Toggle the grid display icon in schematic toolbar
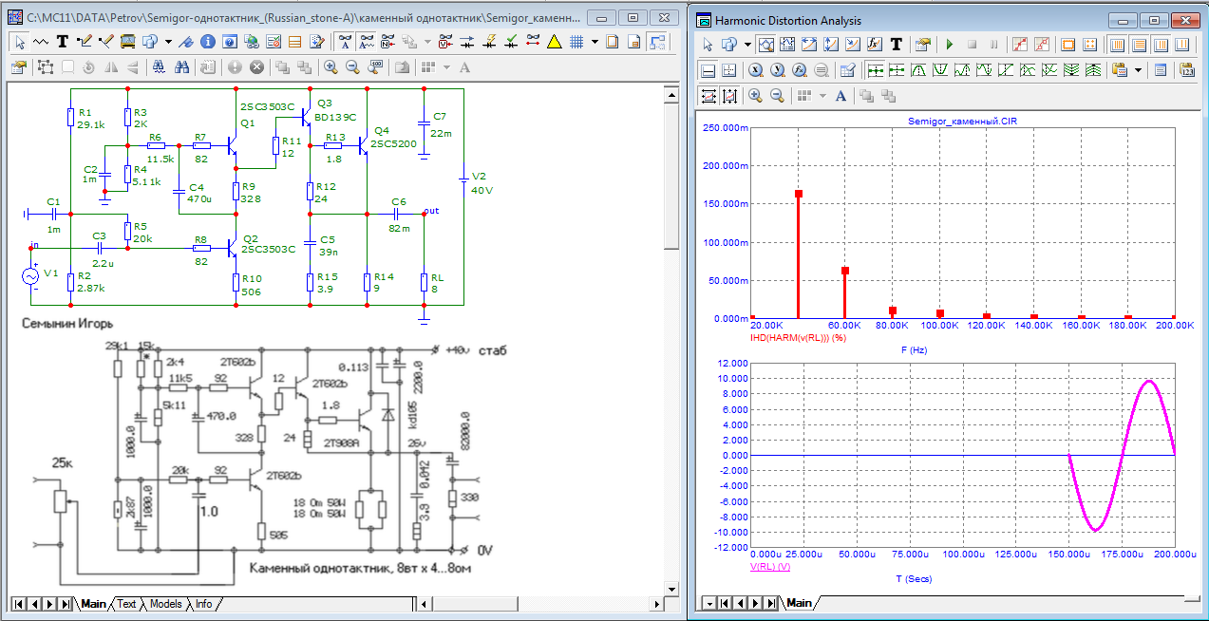1209x621 pixels. [x=576, y=42]
